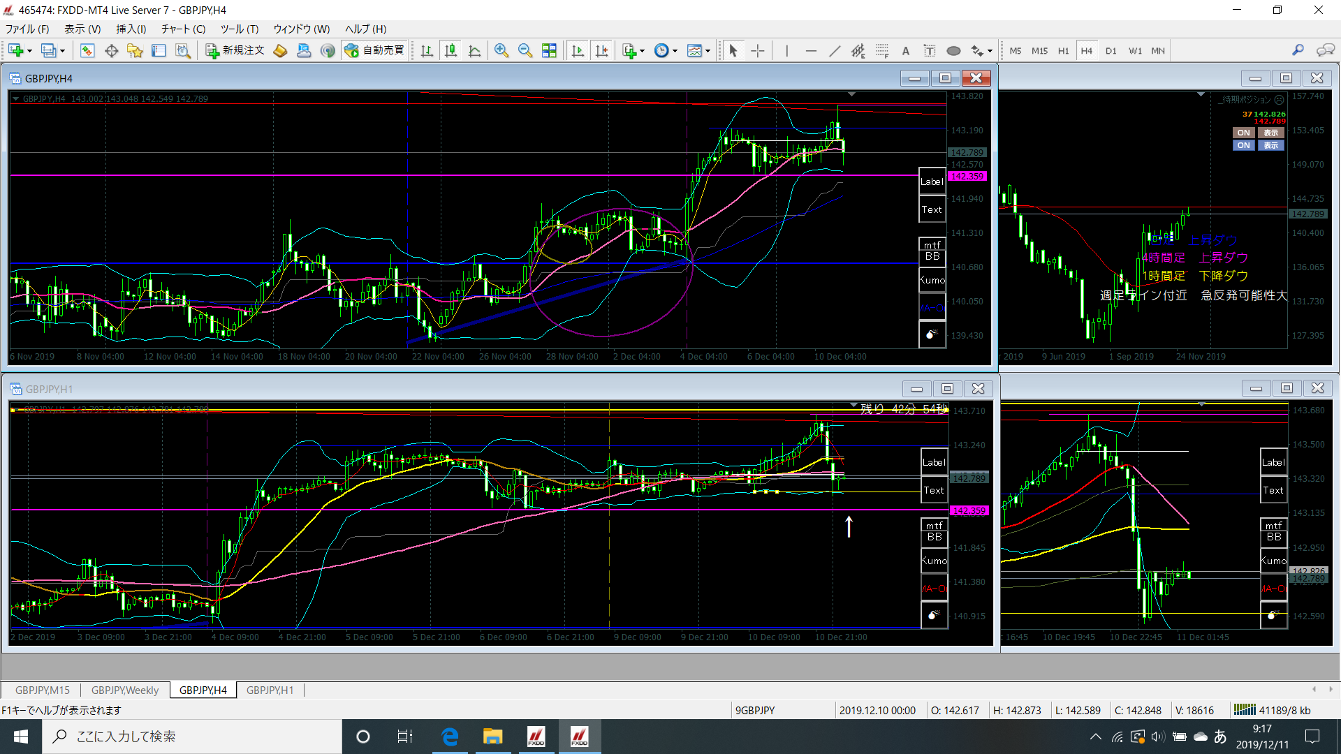Toggle the lower blue ON button in weekly chart
The width and height of the screenshot is (1341, 754).
[1243, 145]
